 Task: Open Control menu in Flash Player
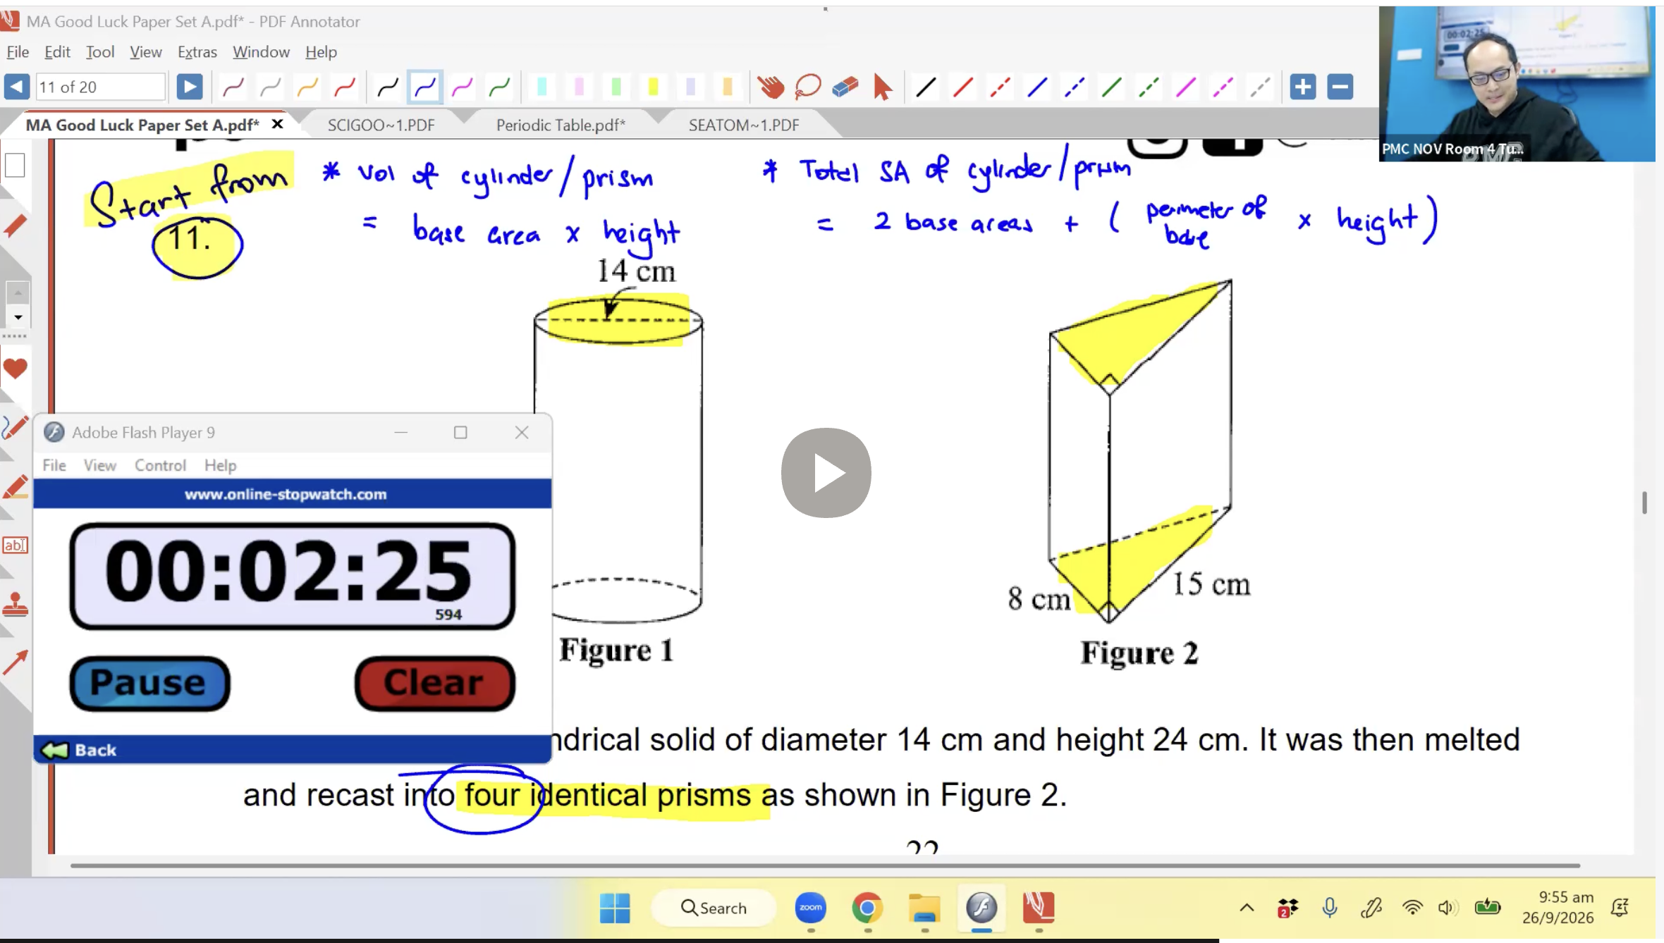(x=160, y=465)
